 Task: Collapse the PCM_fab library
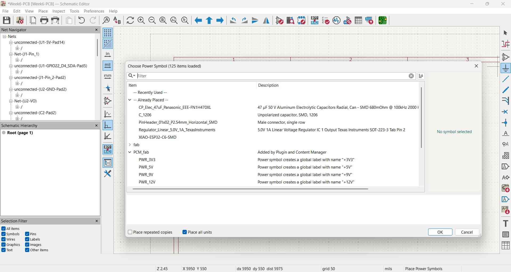pos(130,152)
